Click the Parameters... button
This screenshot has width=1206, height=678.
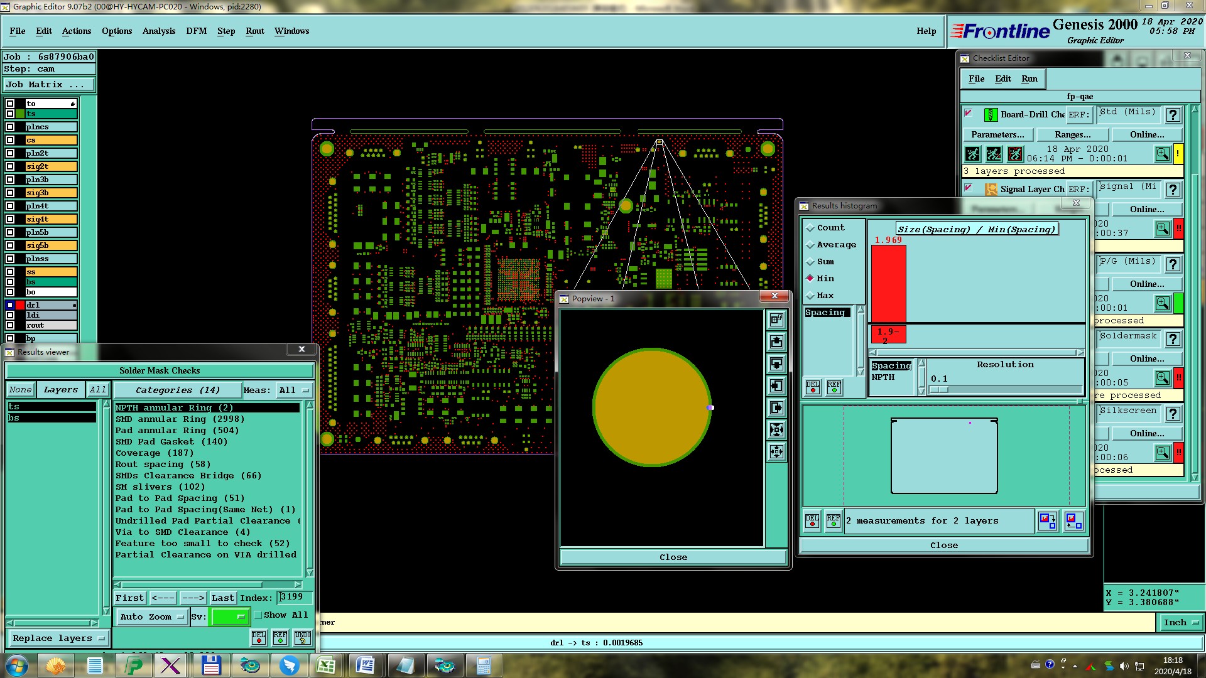tap(997, 134)
